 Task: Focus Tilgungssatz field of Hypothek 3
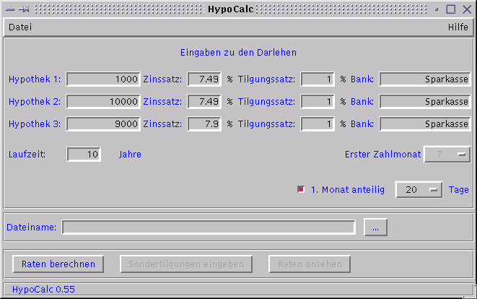point(318,124)
